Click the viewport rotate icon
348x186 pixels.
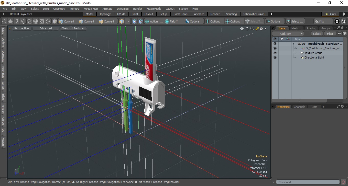247,29
